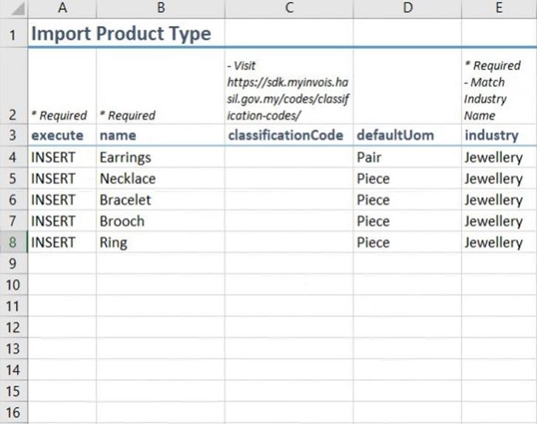This screenshot has width=537, height=424.
Task: Select INSERT cell in Brooch row
Action: pyautogui.click(x=62, y=221)
